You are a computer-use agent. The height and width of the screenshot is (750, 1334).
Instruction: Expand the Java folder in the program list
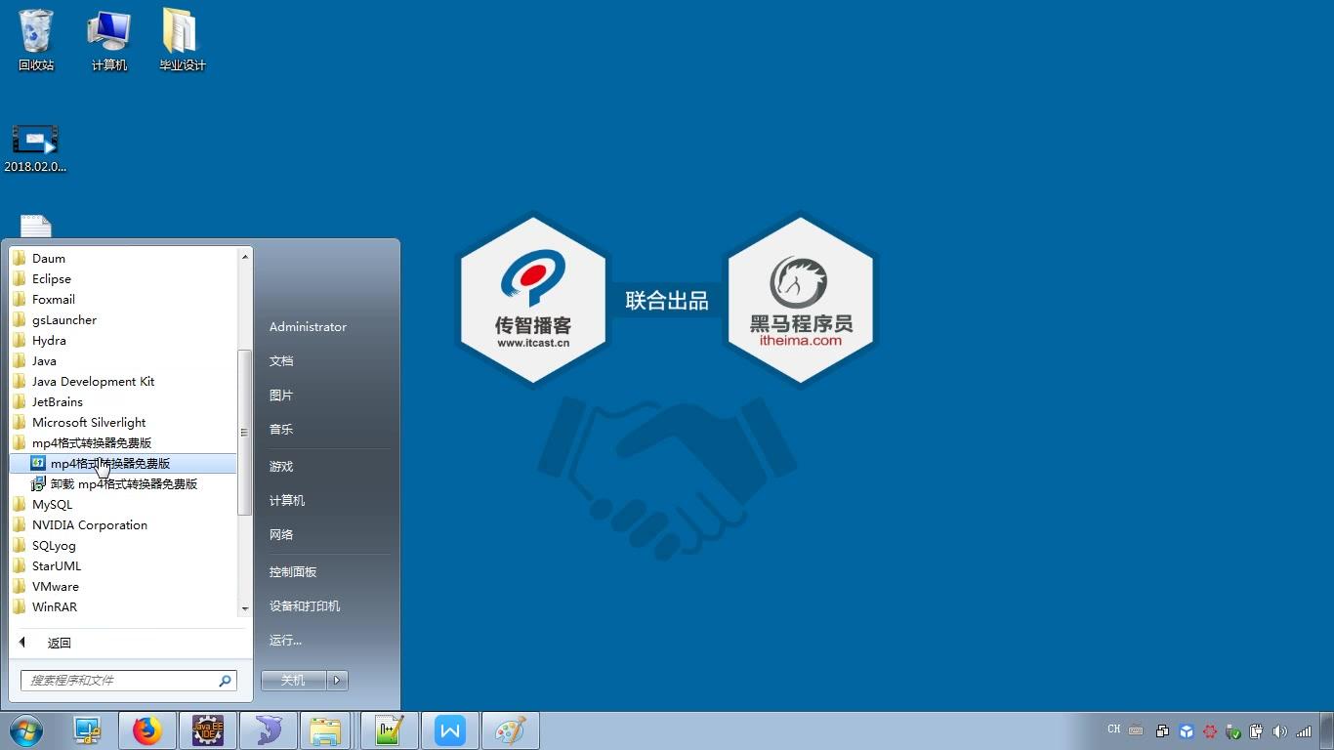pyautogui.click(x=123, y=361)
